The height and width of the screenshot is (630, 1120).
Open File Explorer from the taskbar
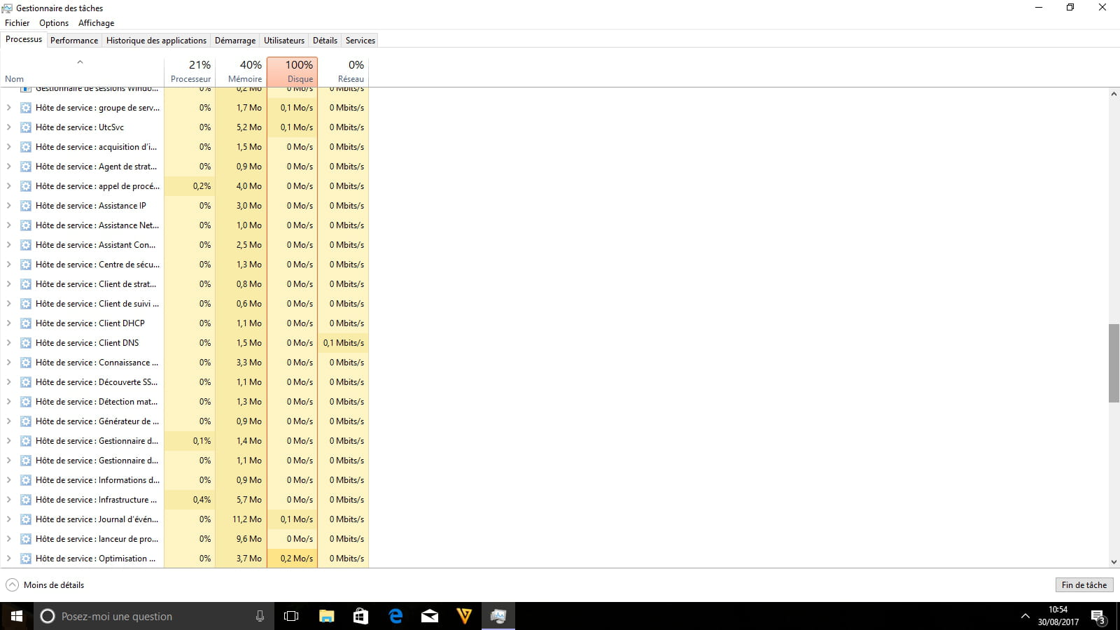(x=326, y=616)
